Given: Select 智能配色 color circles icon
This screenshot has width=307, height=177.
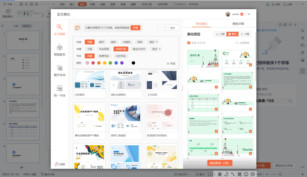Looking at the screenshot, I should click(60, 50).
